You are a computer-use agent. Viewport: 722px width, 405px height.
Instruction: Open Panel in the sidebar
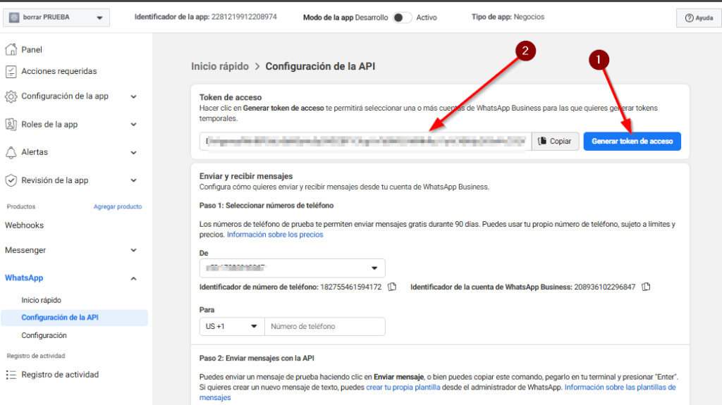pyautogui.click(x=31, y=50)
